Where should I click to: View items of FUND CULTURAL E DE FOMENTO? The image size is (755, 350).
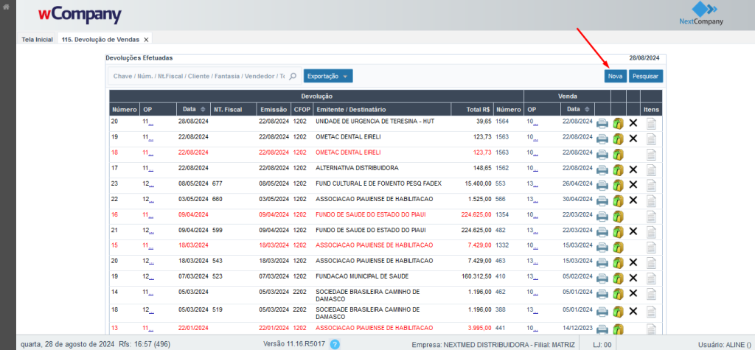point(651,185)
